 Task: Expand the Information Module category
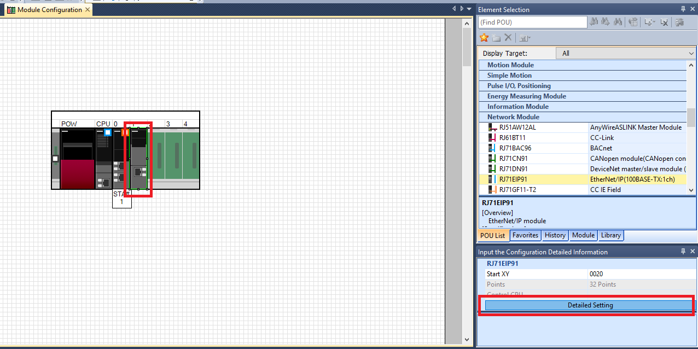point(517,107)
